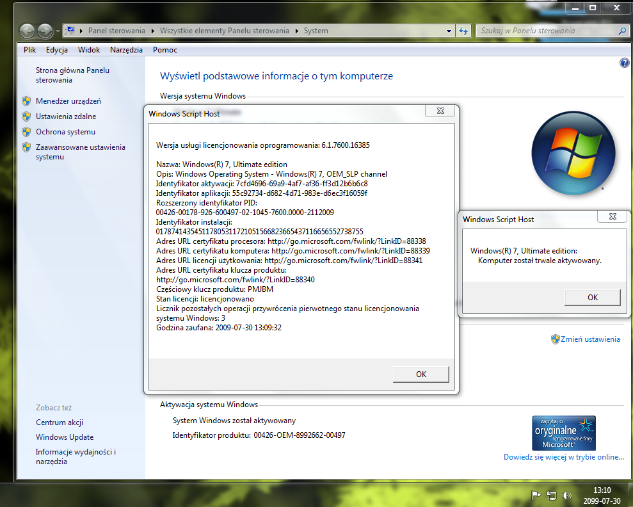Select the heading Wyświetl podstawowe informacje o tym komputerze

click(276, 76)
